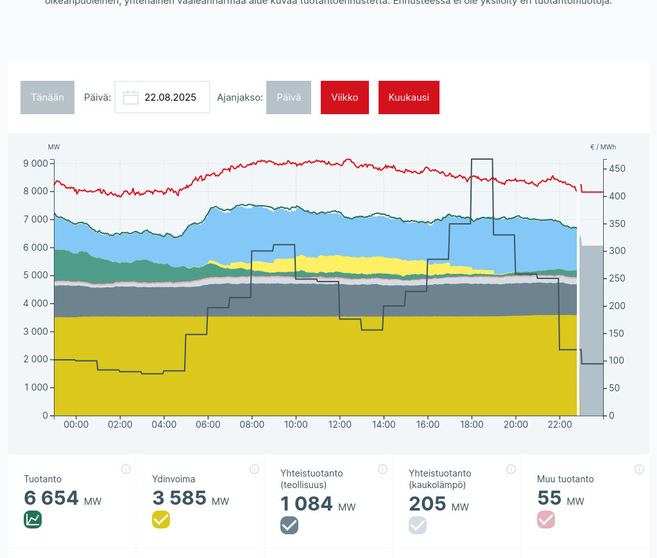Show info for Yhteistuotanto (teollisuus)
The image size is (657, 558).
(382, 469)
